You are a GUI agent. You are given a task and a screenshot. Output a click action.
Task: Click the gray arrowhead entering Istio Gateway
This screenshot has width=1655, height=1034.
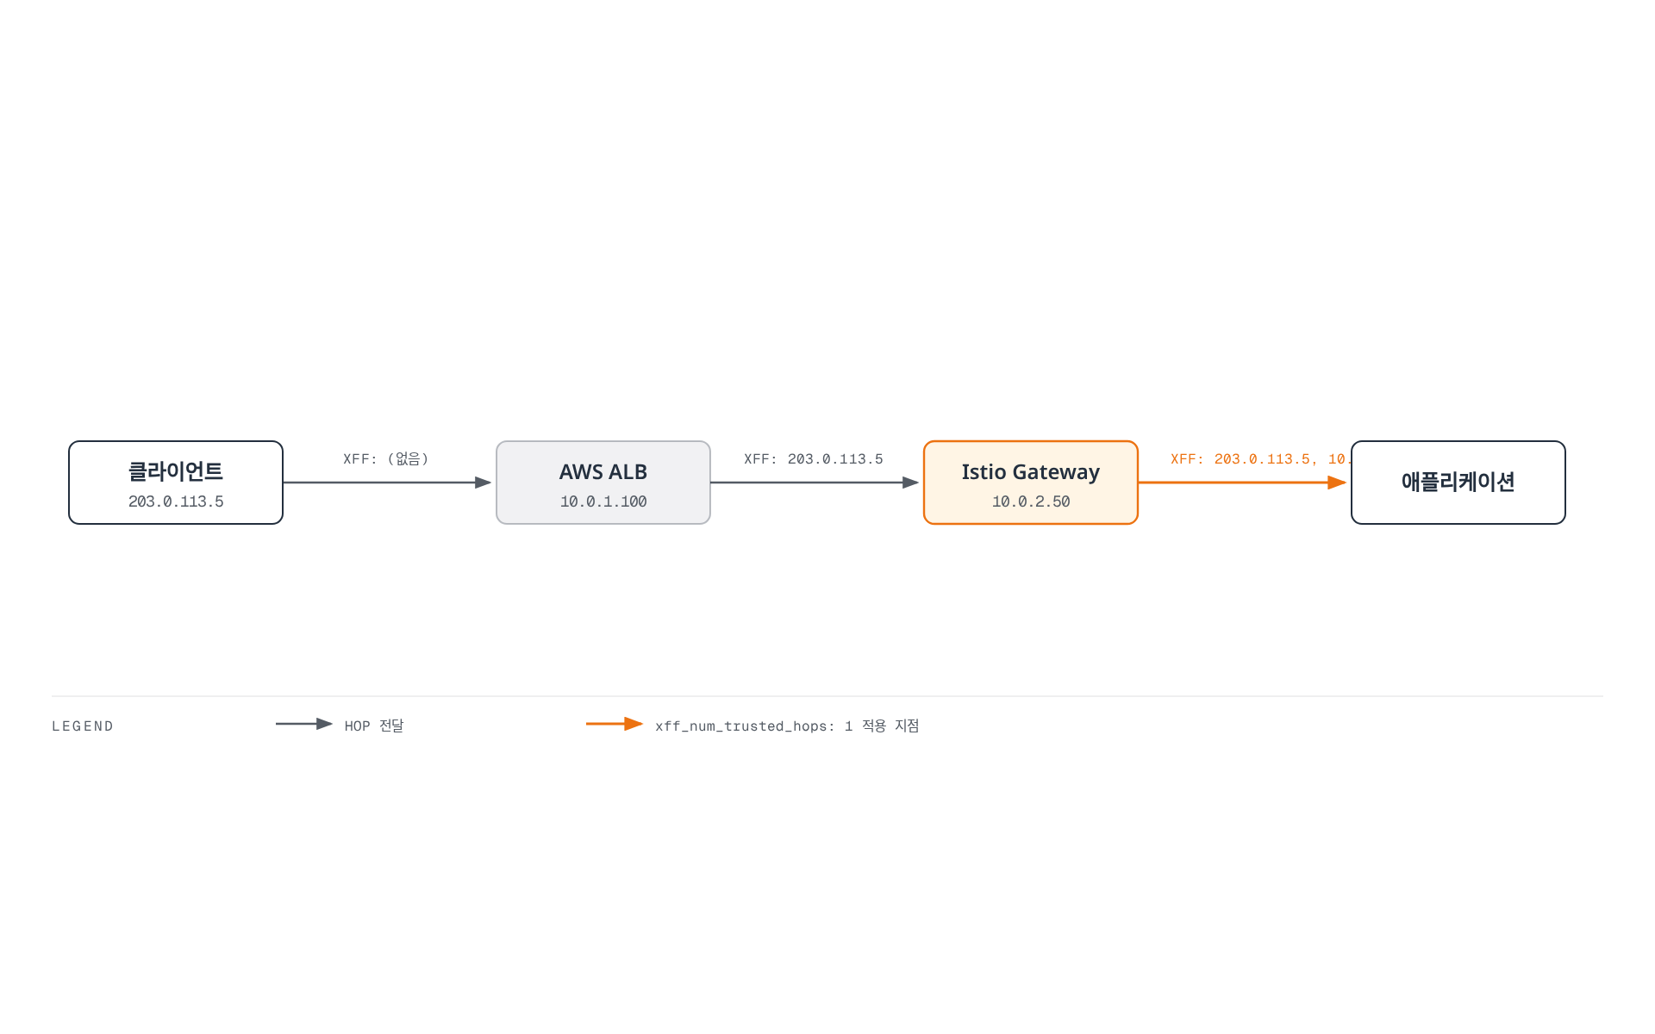tap(911, 483)
